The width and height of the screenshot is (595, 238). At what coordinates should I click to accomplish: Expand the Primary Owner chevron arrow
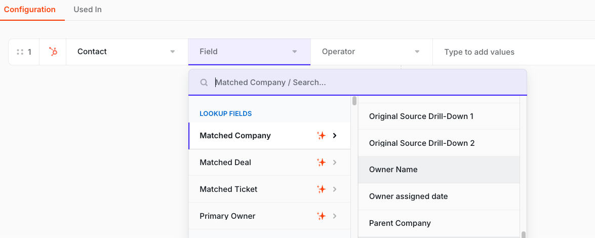[x=335, y=216]
